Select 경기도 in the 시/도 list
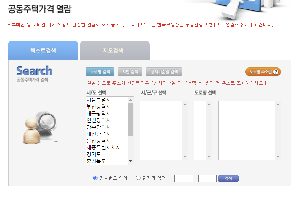This screenshot has height=201, width=293. (x=107, y=154)
